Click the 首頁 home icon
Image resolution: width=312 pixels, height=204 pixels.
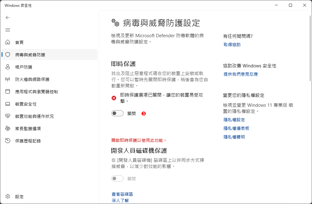click(8, 42)
